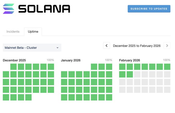Screen dimensions: 175x113
Task: Open the Mainnet Beta - Cluster dropdown
Action: [32, 48]
